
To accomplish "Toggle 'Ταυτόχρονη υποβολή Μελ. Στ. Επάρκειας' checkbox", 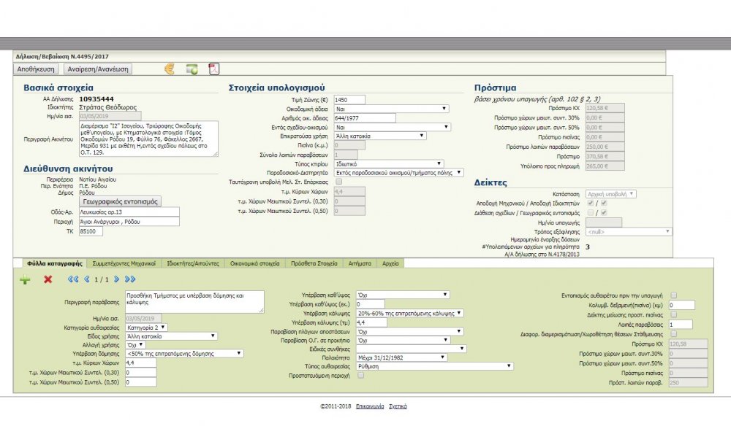I will point(338,182).
